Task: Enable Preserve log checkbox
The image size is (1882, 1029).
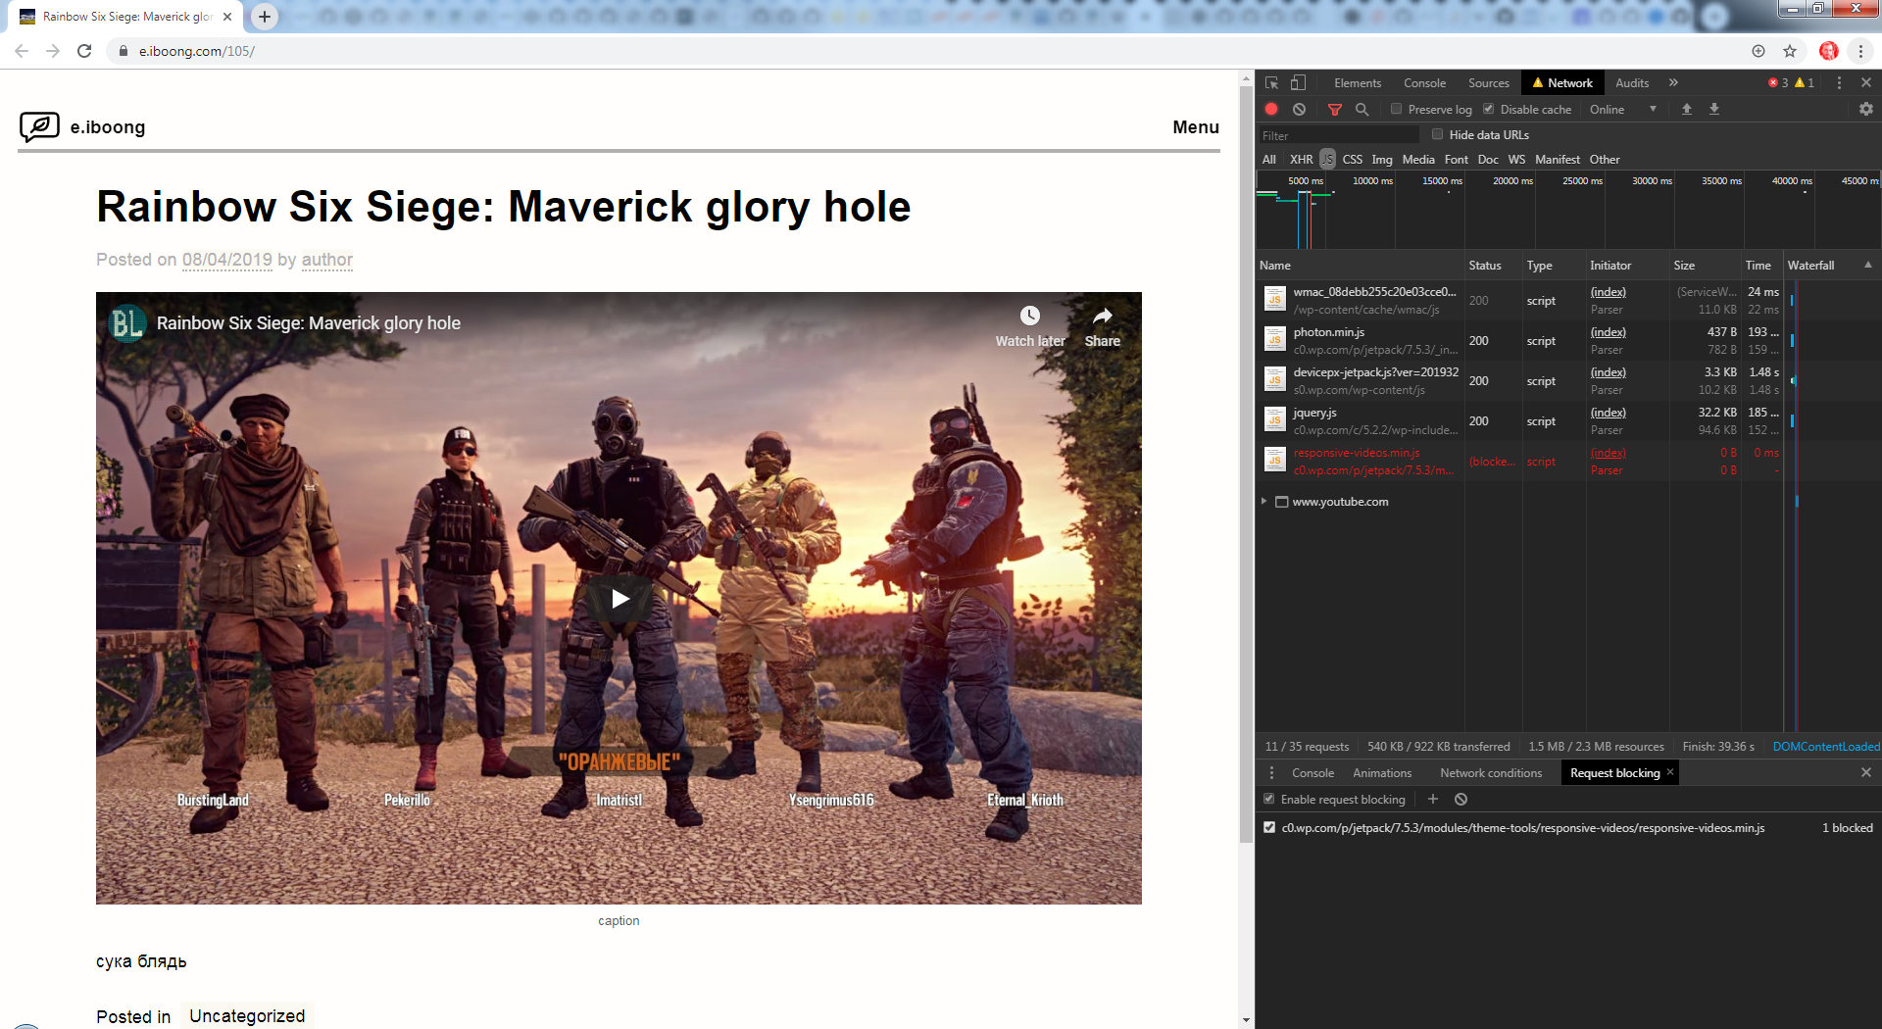Action: (1397, 109)
